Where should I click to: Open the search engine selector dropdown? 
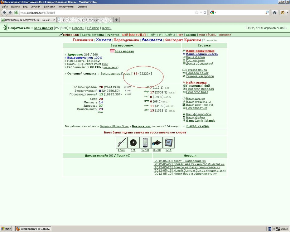[213, 12]
